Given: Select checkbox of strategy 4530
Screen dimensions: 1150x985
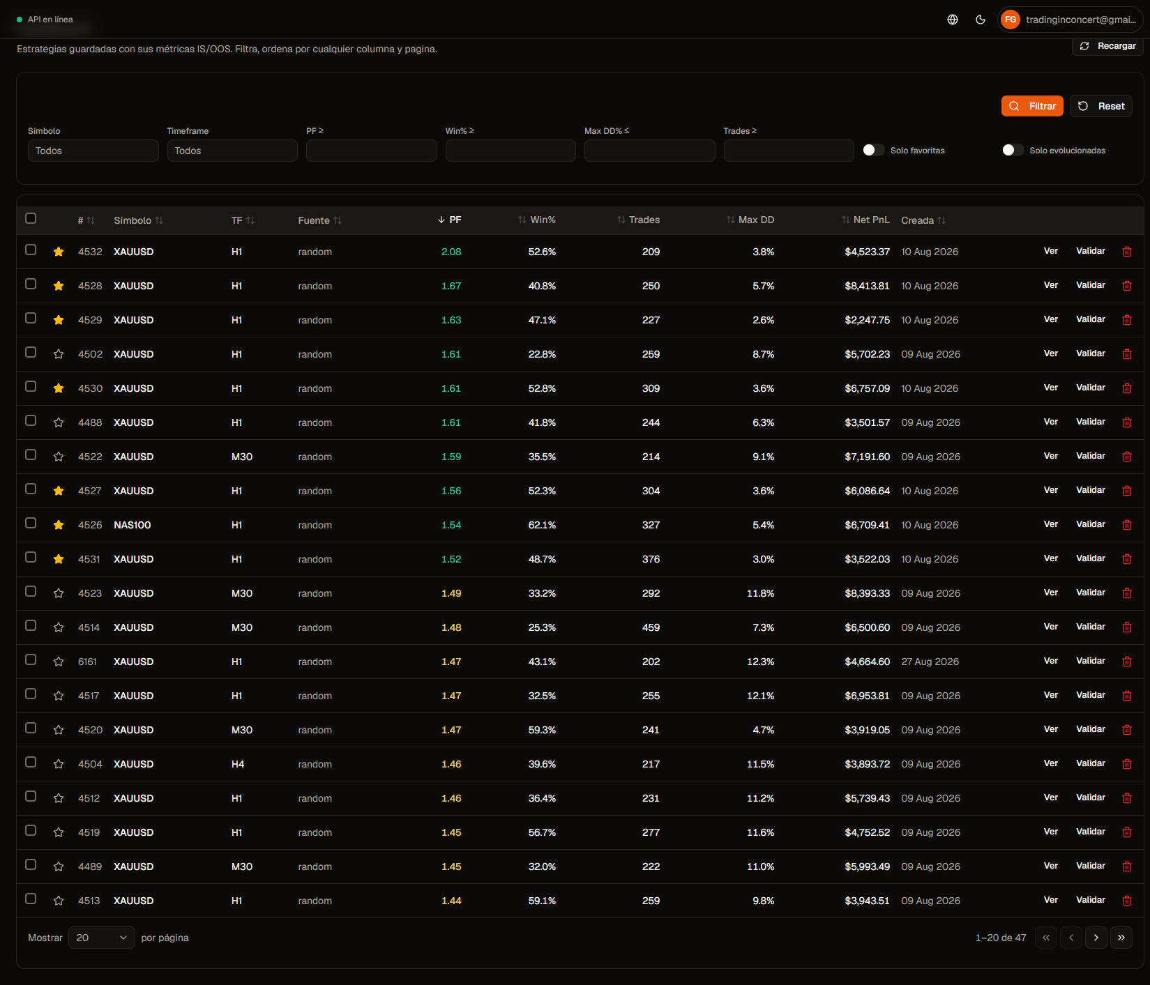Looking at the screenshot, I should (31, 386).
